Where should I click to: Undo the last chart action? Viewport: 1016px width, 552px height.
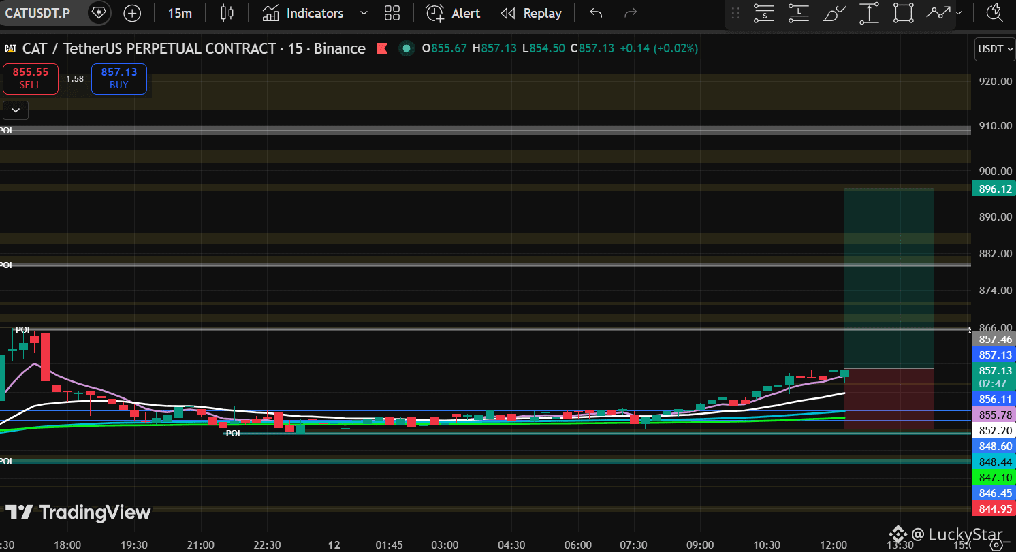click(597, 13)
